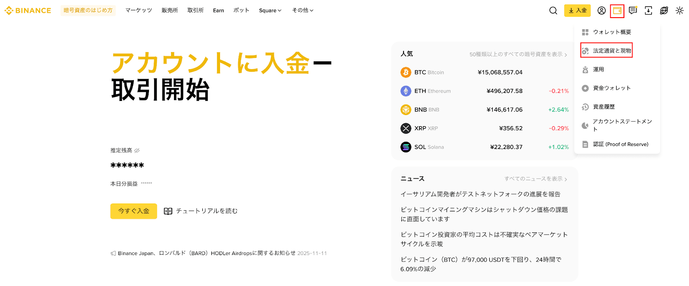The width and height of the screenshot is (689, 286).
Task: Click the Binance logo
Action: pos(28,11)
